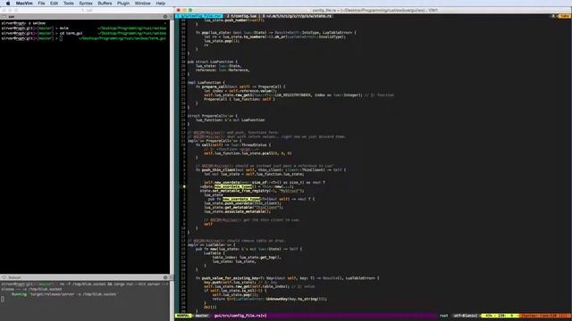The image size is (572, 321).
Task: Click the gear icon in upper terminal pane header
Action: pyautogui.click(x=165, y=17)
